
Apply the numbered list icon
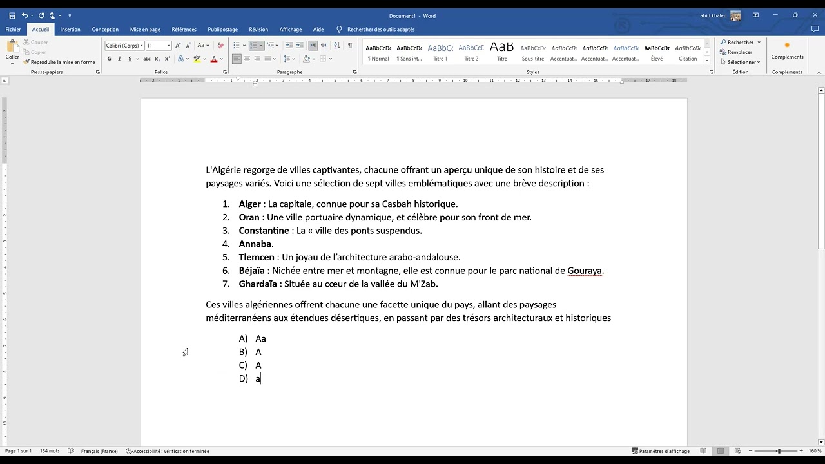tap(253, 46)
